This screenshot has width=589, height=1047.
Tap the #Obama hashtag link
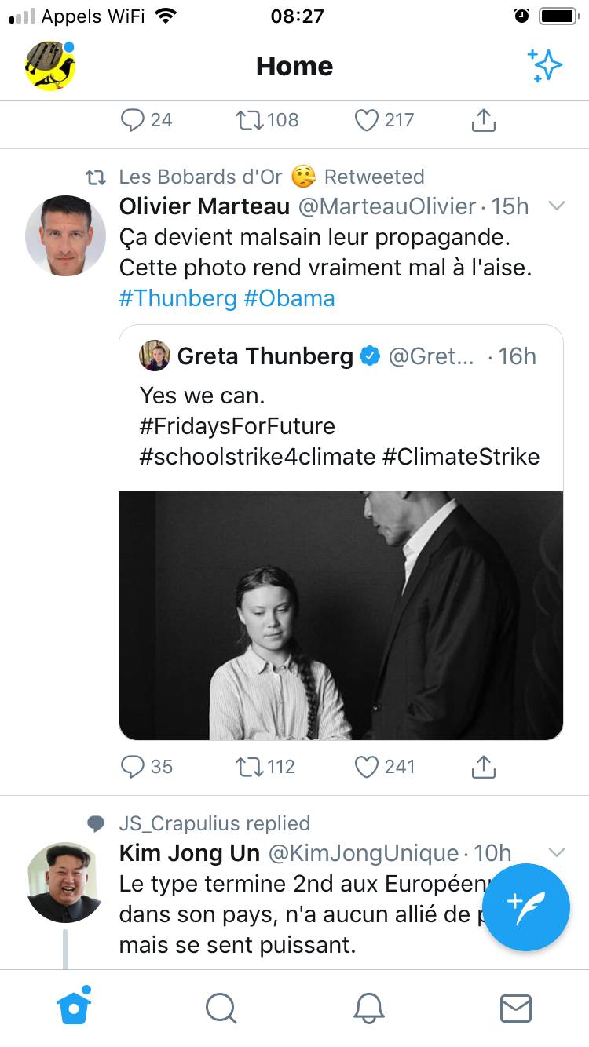290,298
